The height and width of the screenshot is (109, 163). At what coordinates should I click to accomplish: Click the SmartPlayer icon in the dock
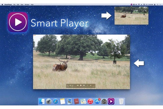[111, 101]
